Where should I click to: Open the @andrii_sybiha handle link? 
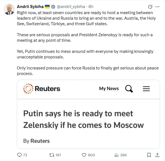tap(71, 7)
